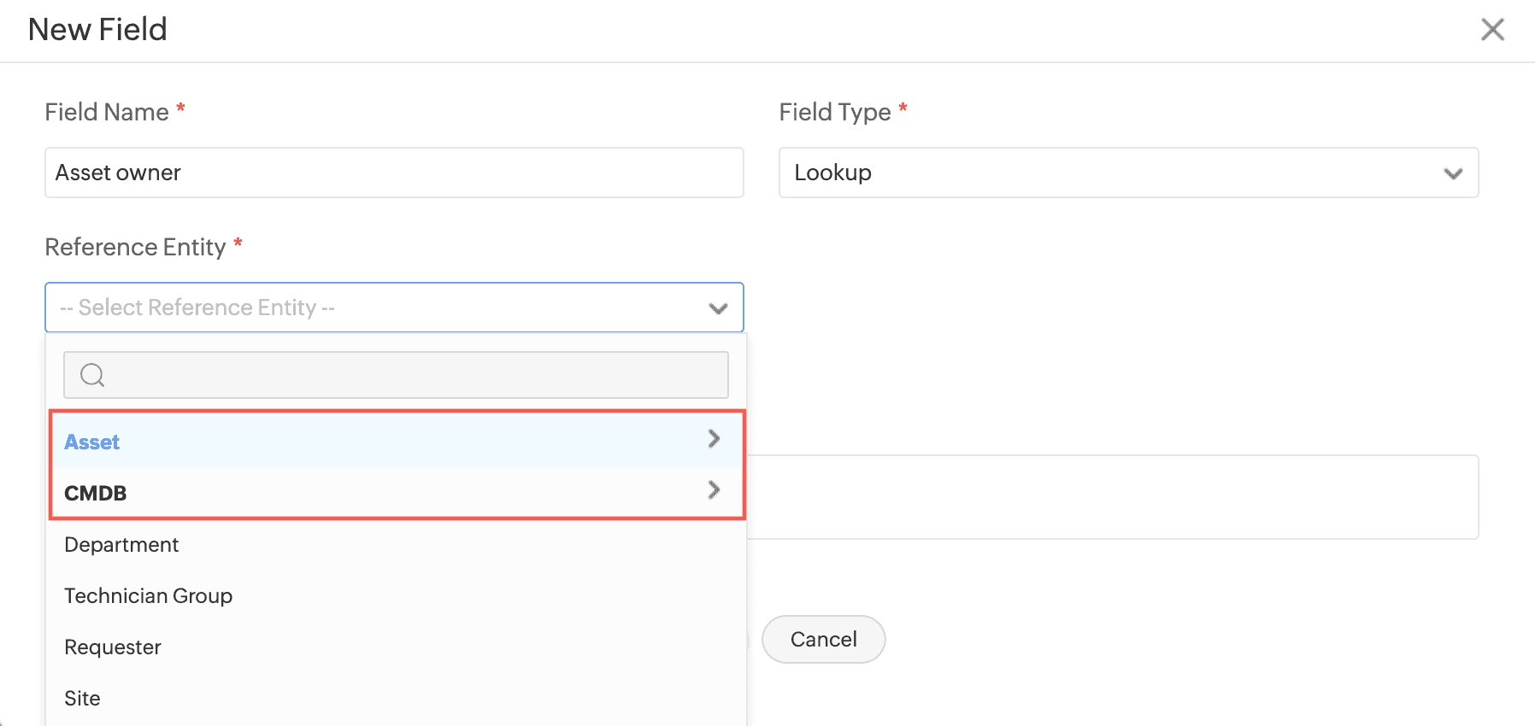Choose CMDB from the entity list

[96, 494]
